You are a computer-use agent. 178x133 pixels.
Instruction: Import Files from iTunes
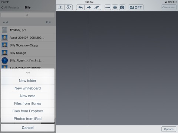coord(28,103)
